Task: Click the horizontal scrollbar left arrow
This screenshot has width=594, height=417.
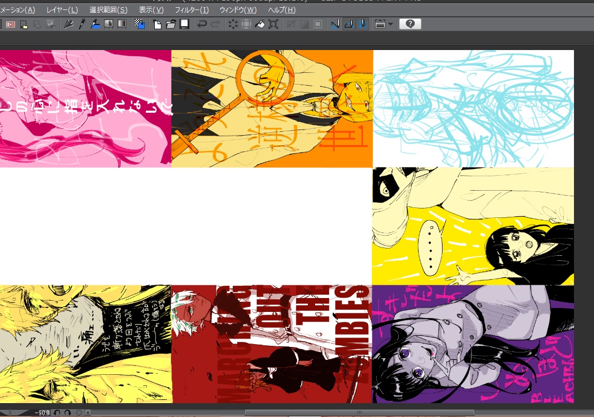Action: (88, 413)
